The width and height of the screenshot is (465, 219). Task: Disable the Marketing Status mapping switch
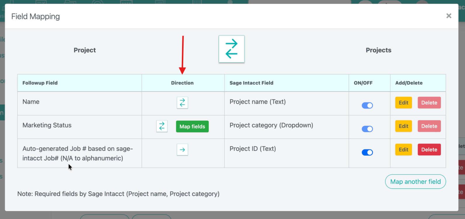[x=367, y=129]
